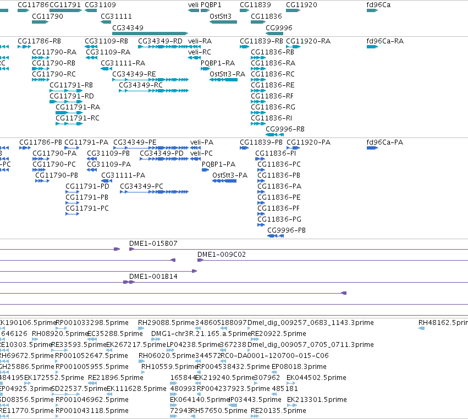Click EST EK044502.5prime label
The height and width of the screenshot is (419, 468).
click(316, 378)
